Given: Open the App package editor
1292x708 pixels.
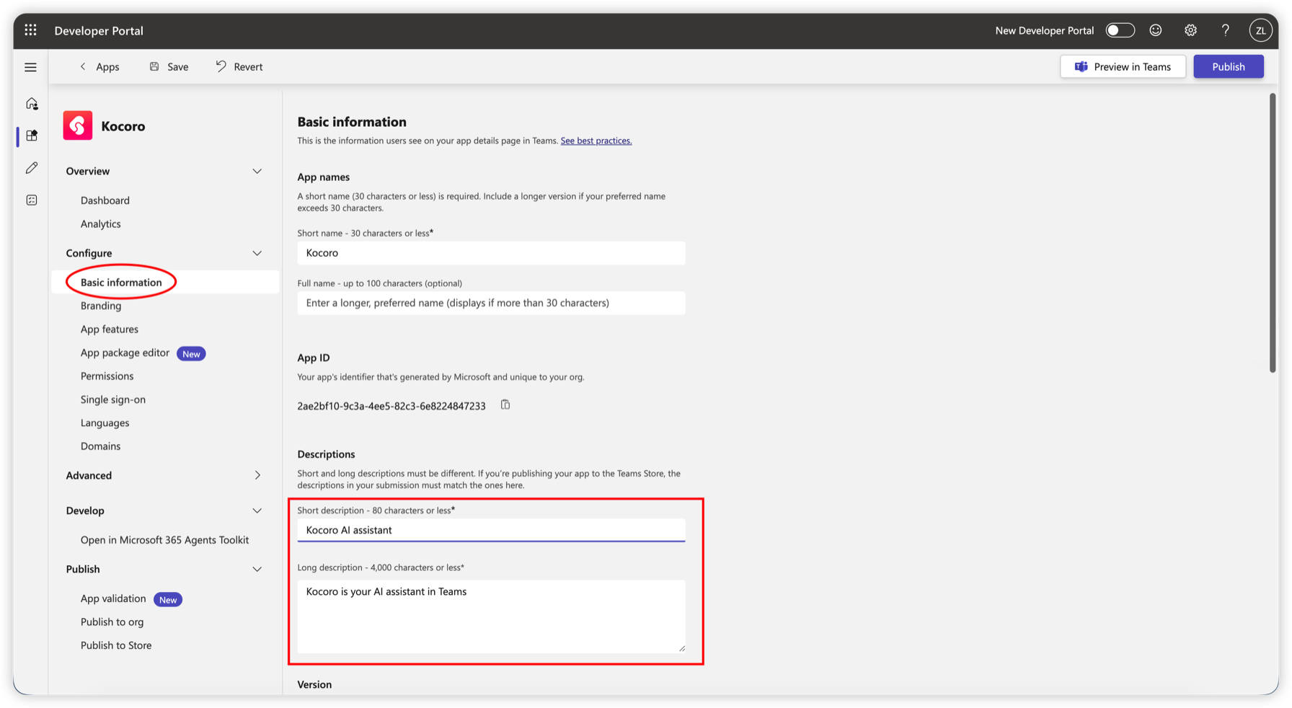Looking at the screenshot, I should coord(125,353).
